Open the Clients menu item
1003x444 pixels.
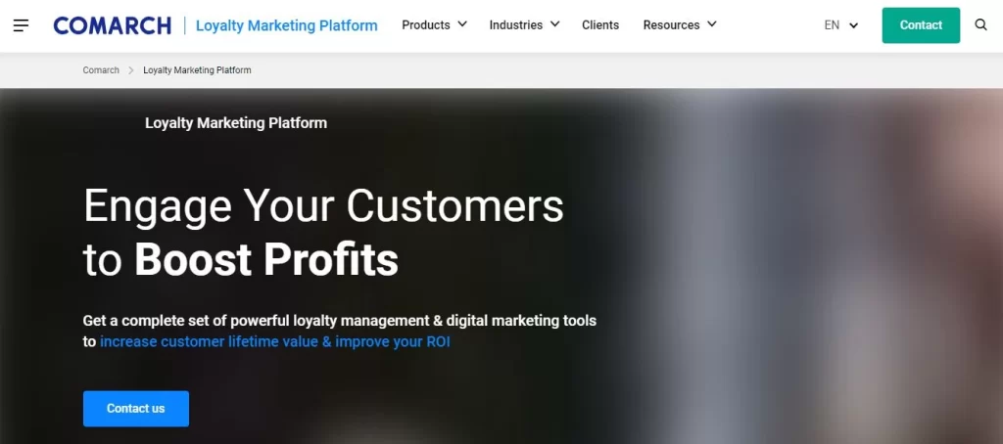600,25
